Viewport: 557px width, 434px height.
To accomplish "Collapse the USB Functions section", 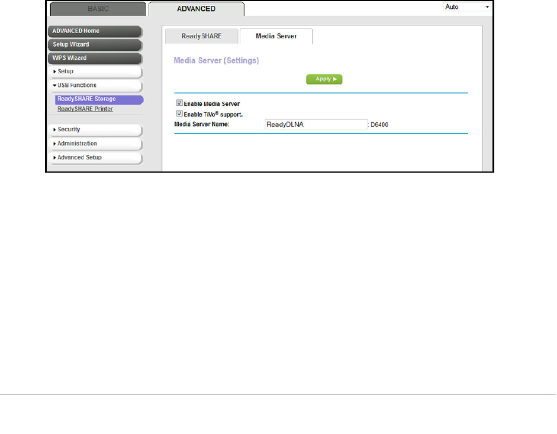I will (x=95, y=86).
